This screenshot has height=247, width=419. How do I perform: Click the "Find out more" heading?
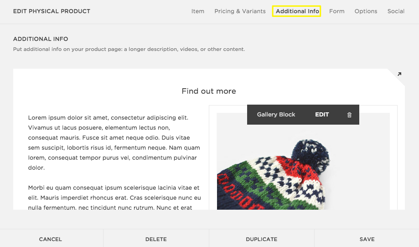pyautogui.click(x=209, y=91)
